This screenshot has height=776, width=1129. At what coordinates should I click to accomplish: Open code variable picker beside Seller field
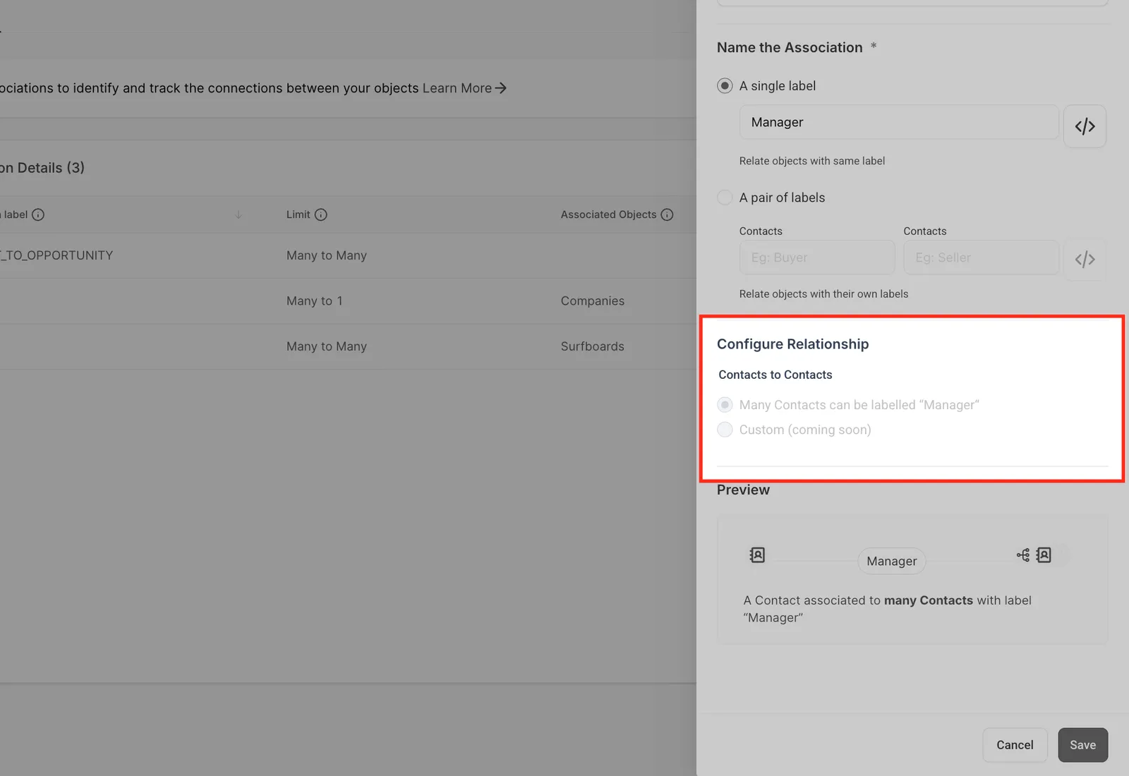point(1085,260)
